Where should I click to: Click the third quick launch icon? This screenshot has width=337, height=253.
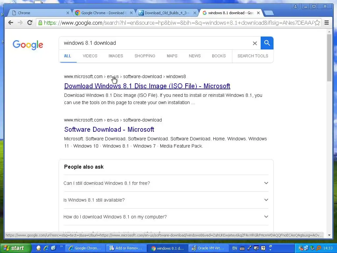[x=53, y=248]
